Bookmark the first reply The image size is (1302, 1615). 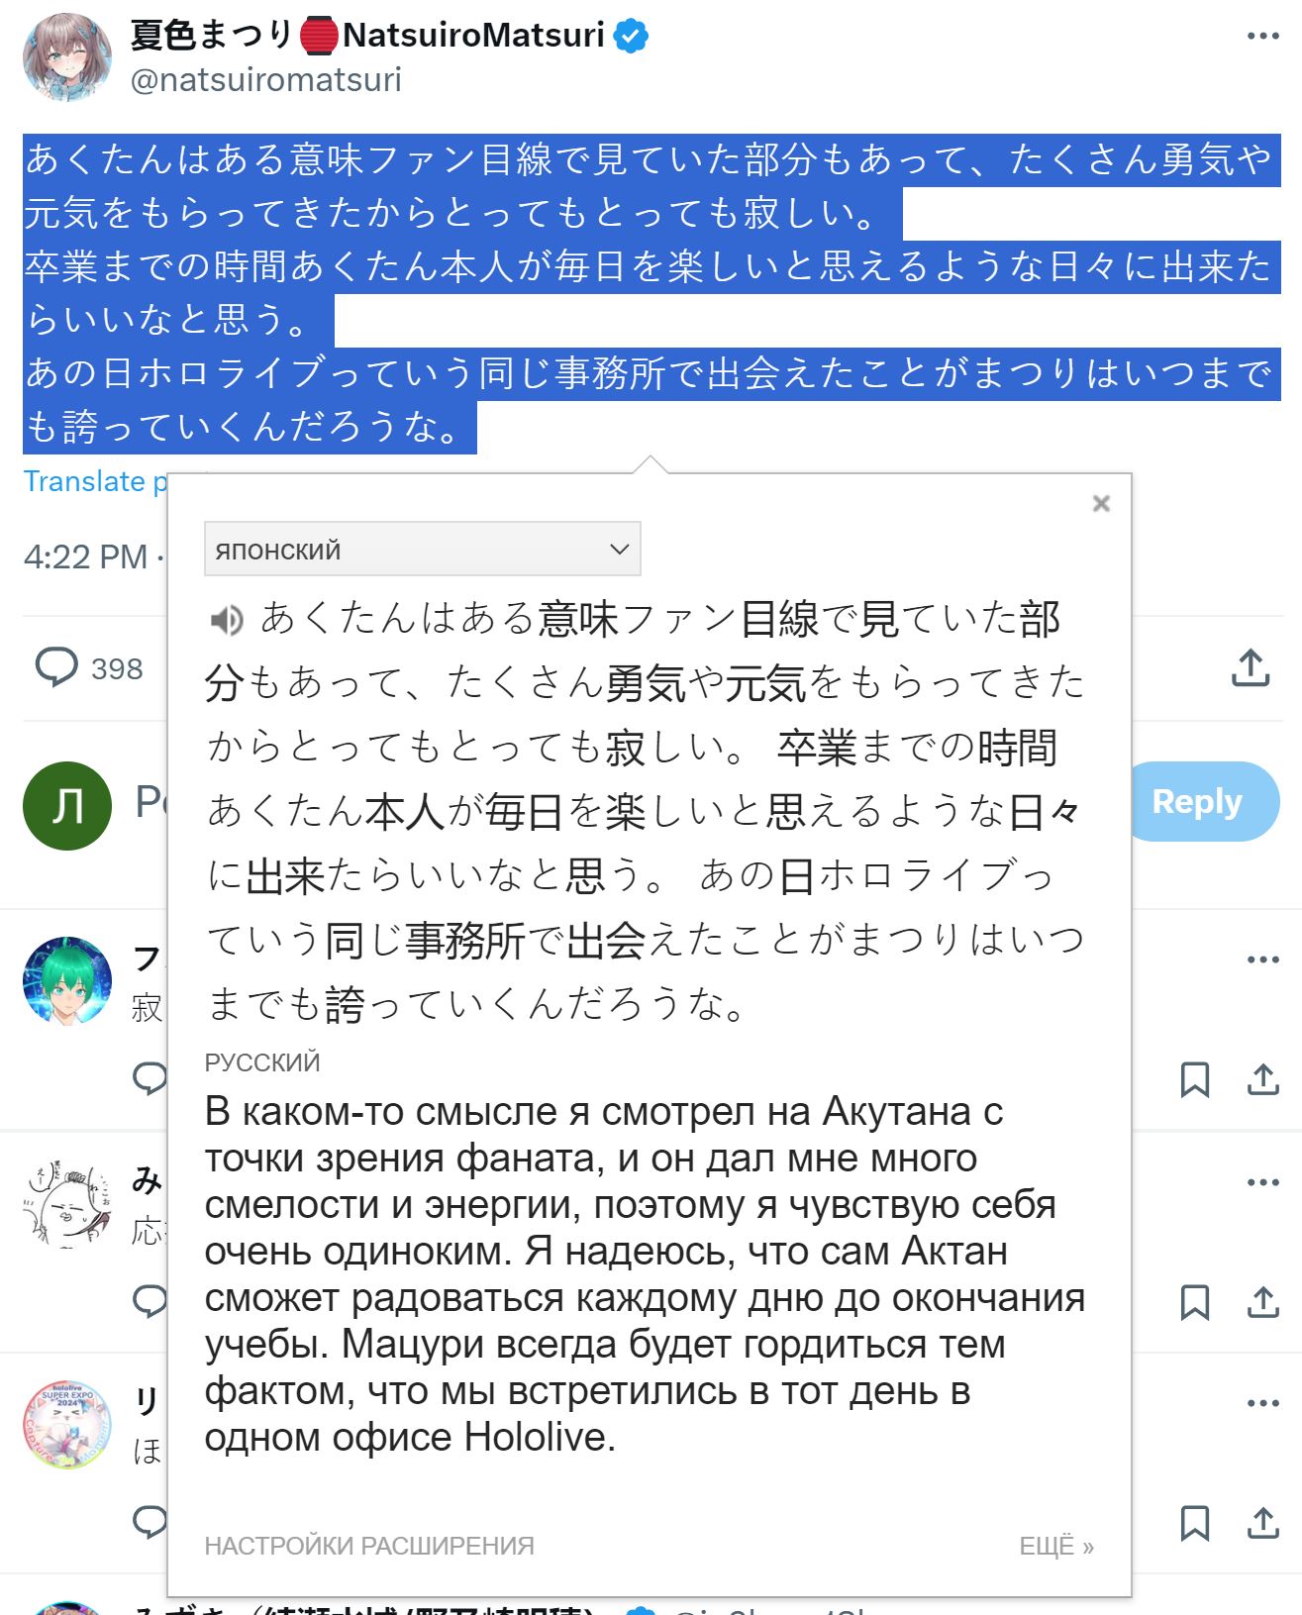(x=1195, y=1079)
